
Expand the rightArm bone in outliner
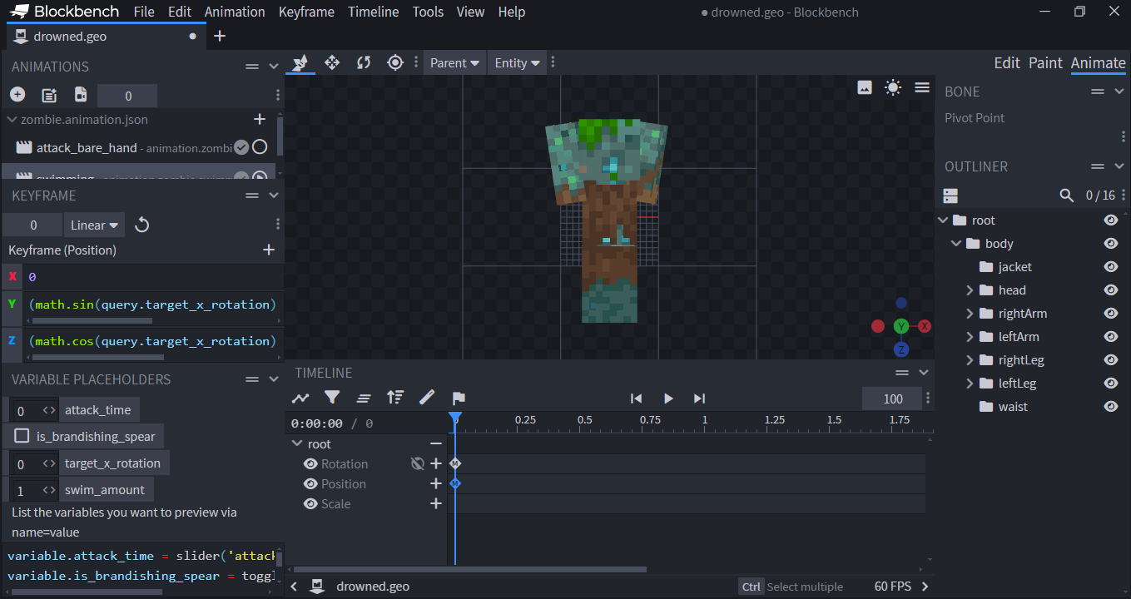click(x=970, y=314)
